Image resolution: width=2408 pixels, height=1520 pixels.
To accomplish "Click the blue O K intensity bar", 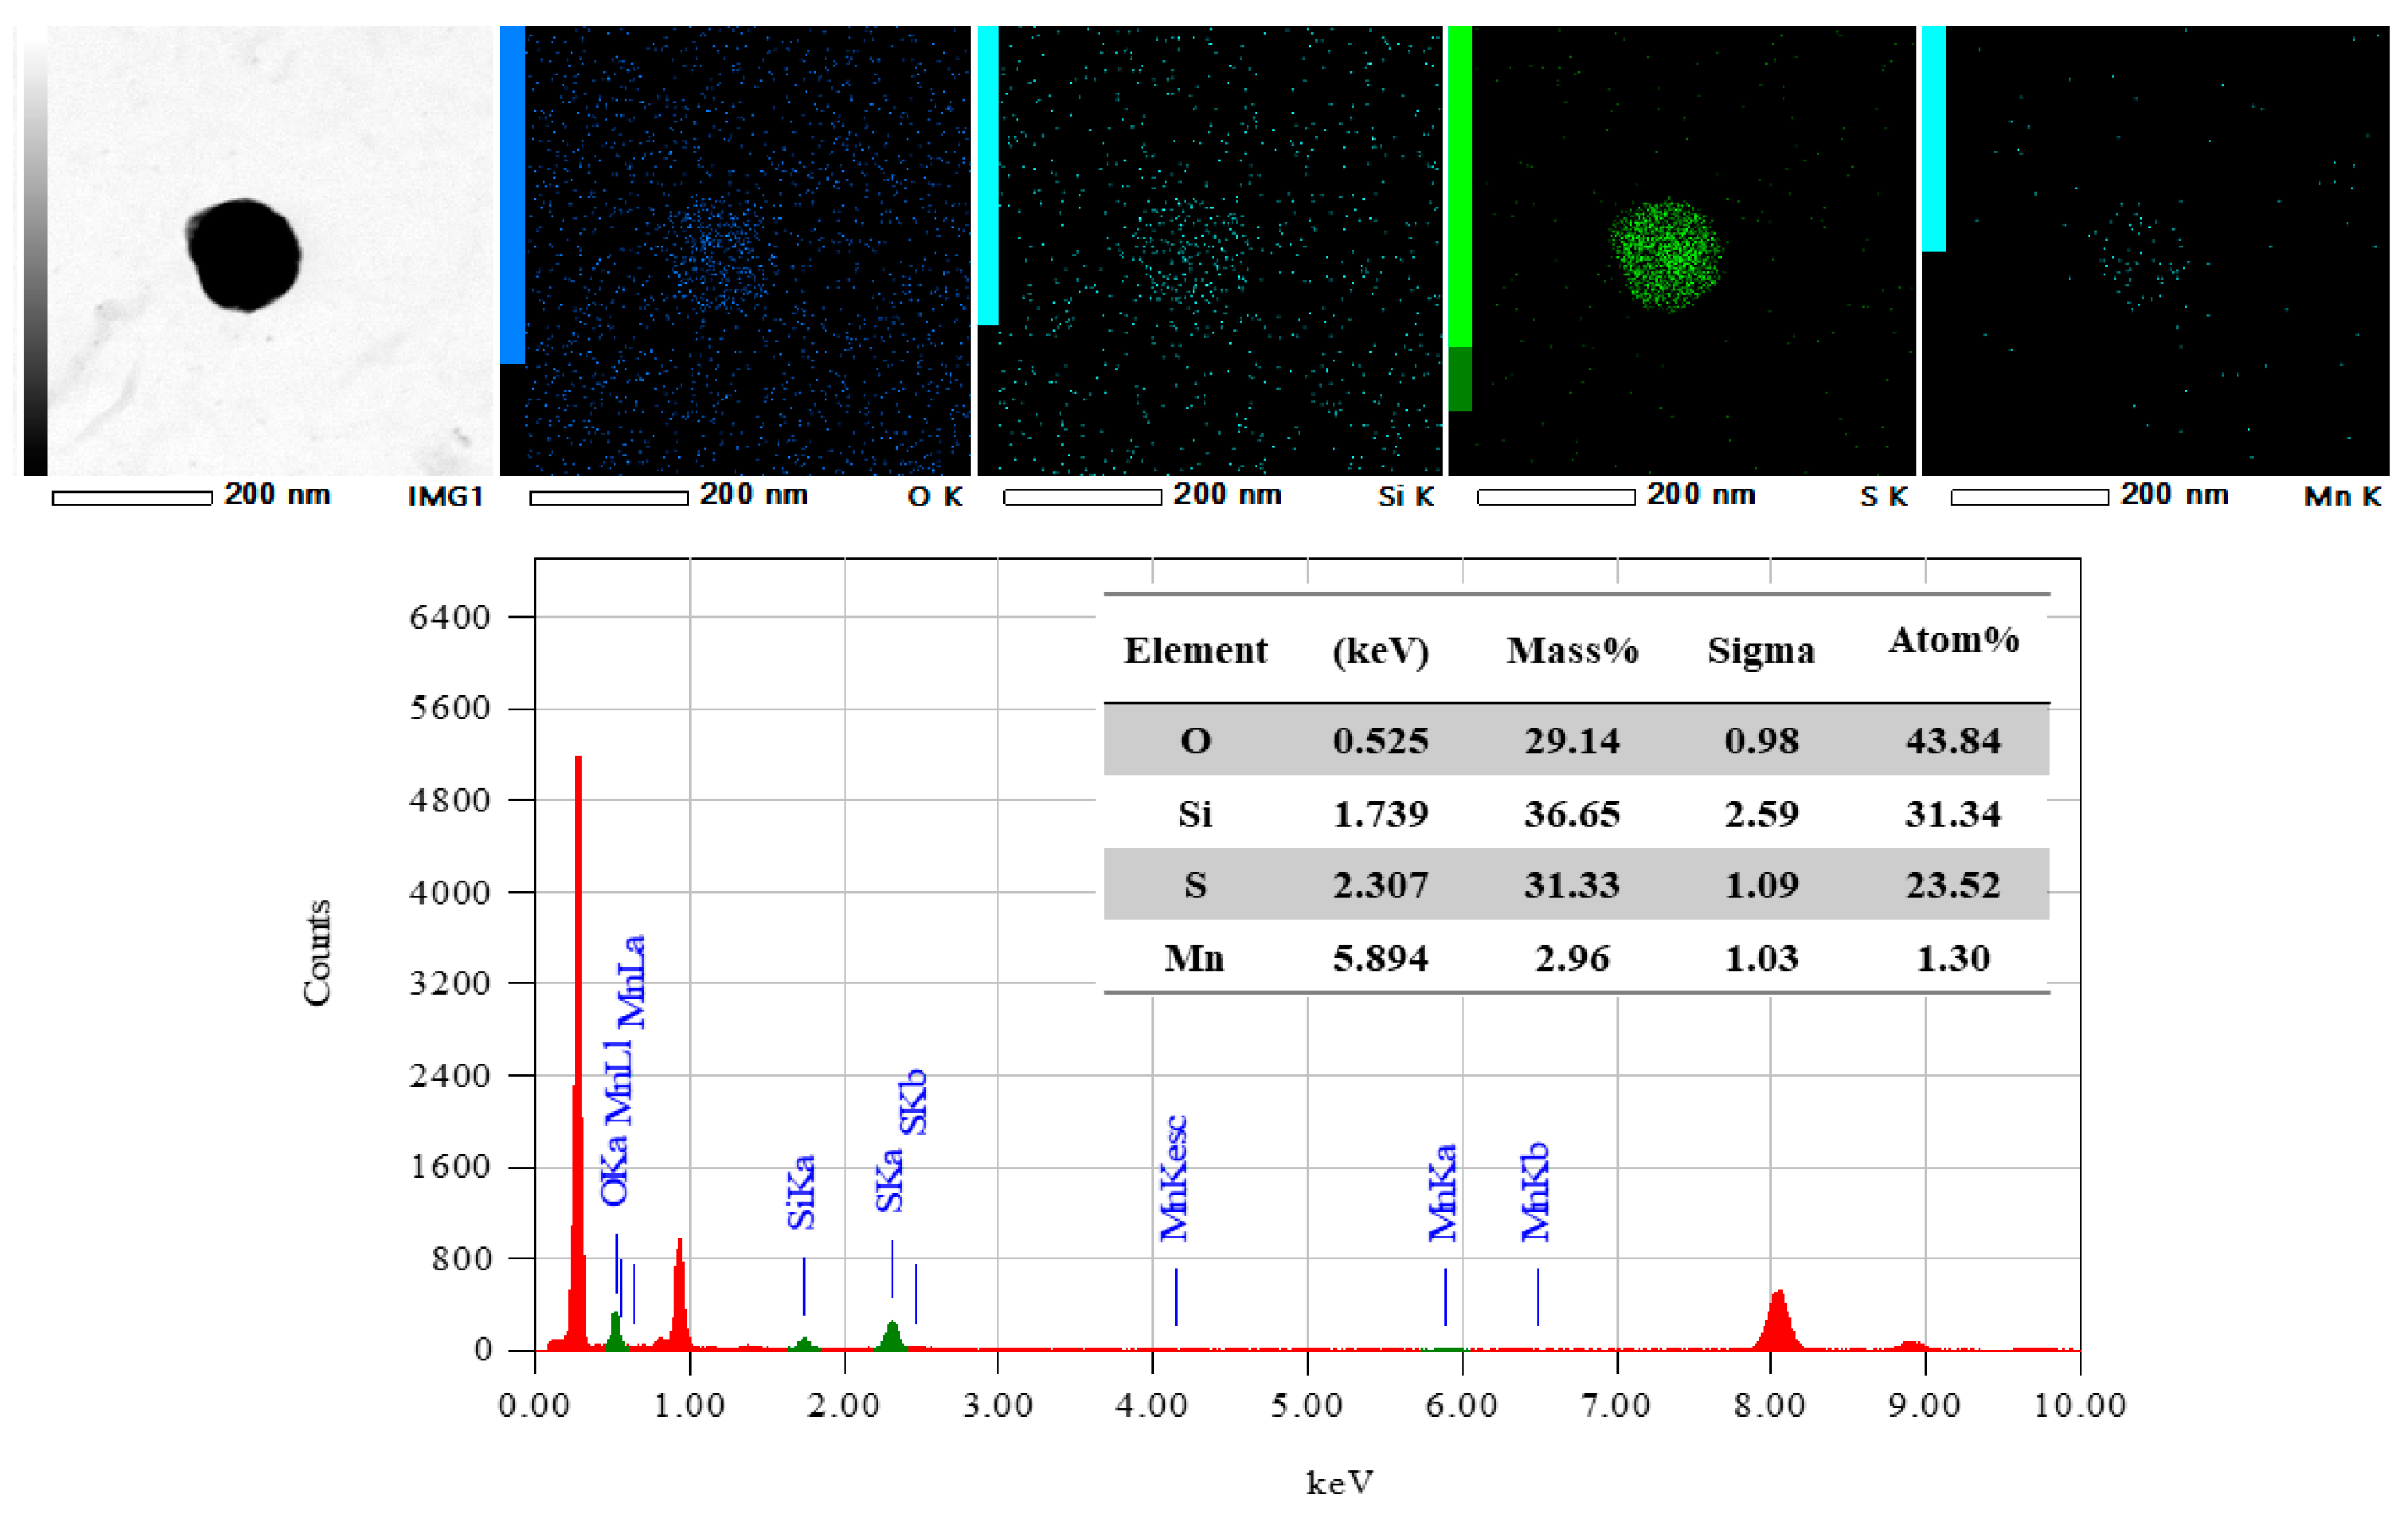I will [512, 195].
